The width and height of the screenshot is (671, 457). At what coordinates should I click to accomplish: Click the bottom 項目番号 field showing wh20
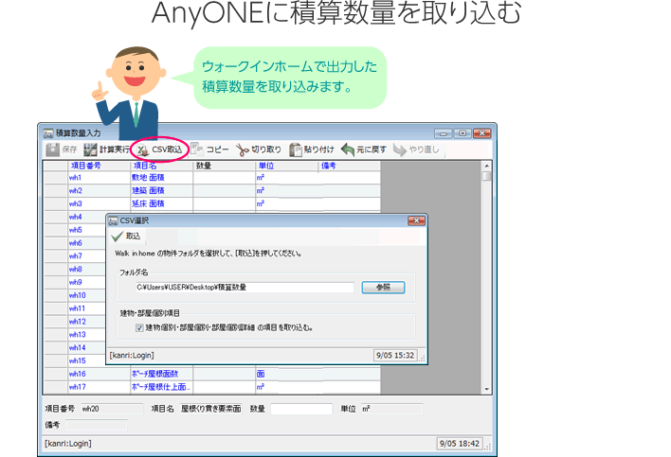pyautogui.click(x=112, y=409)
